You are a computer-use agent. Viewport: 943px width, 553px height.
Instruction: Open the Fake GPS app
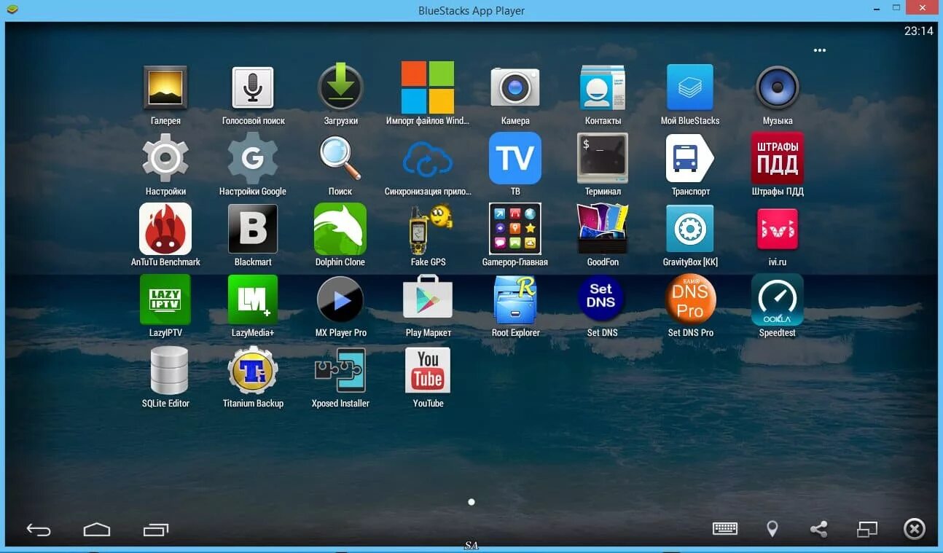pyautogui.click(x=429, y=229)
